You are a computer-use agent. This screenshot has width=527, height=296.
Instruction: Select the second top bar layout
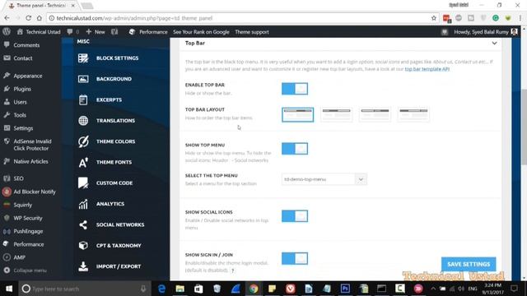[x=337, y=115]
